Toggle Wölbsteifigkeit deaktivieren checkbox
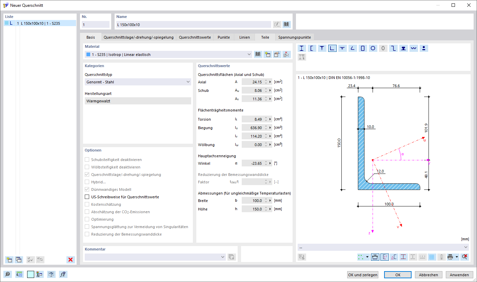The image size is (477, 282). click(87, 167)
